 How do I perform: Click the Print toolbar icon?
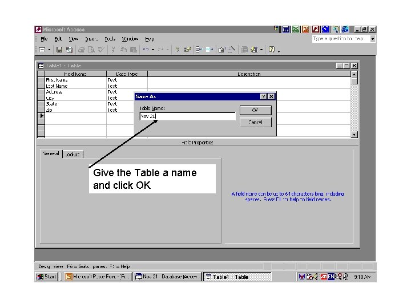coord(82,50)
